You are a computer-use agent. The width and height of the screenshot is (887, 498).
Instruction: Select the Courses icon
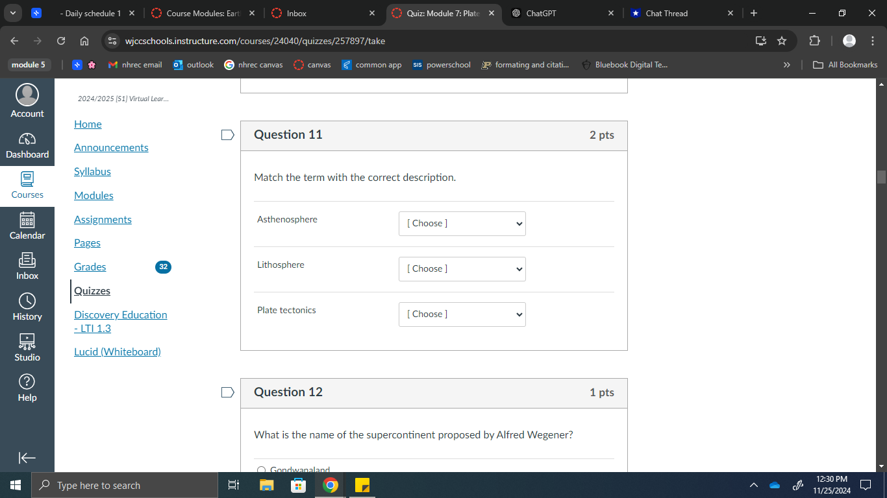coord(27,185)
